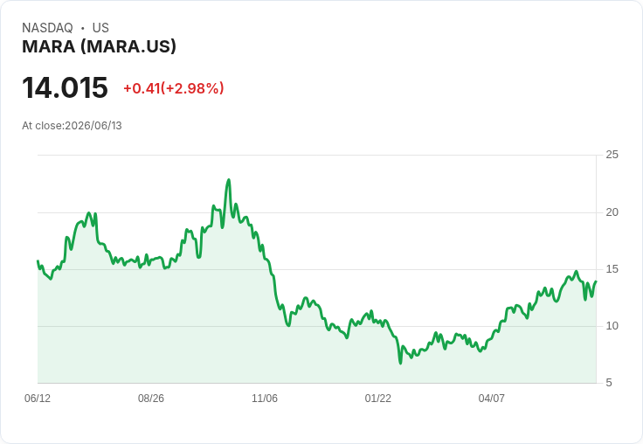Click the 10 y-axis price label
The width and height of the screenshot is (643, 444).
click(612, 326)
